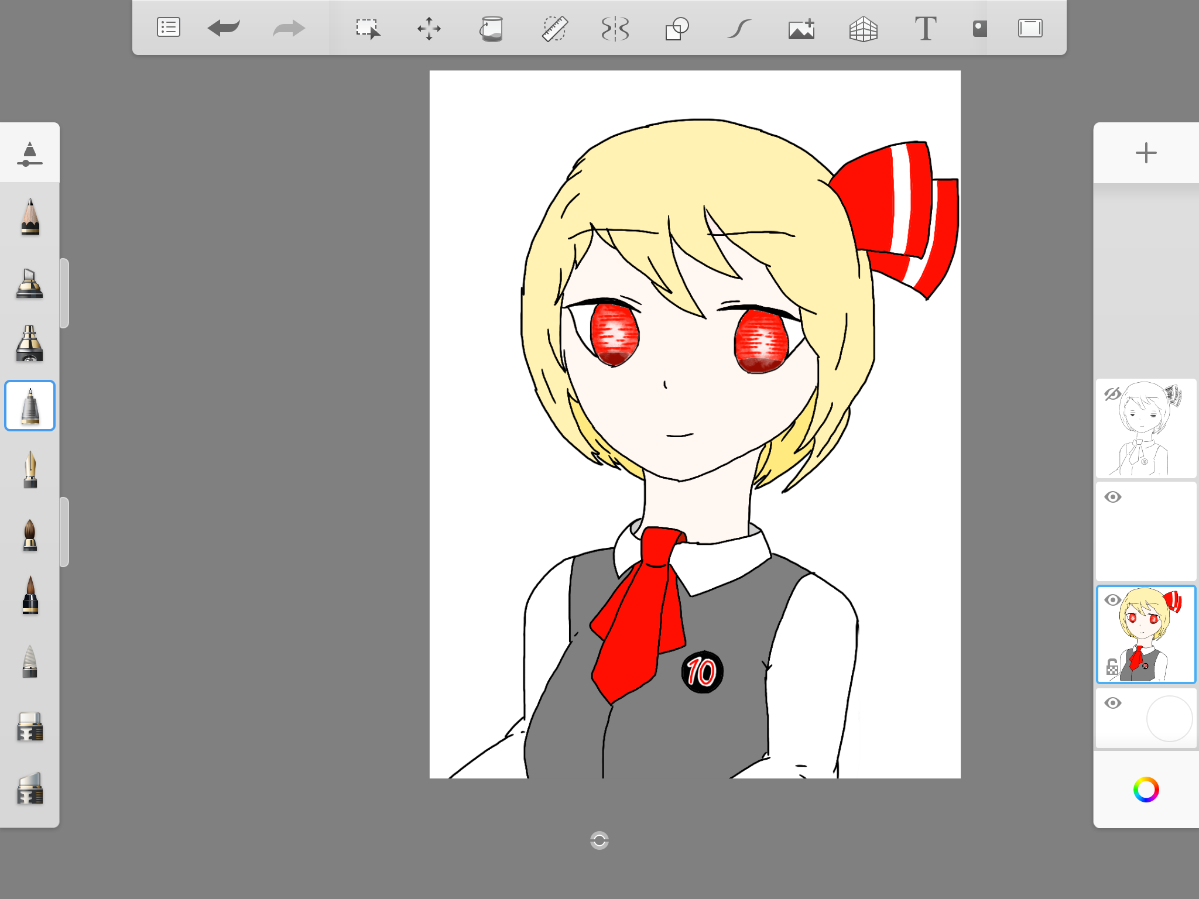
Task: Select the chisel marker brush
Action: (29, 283)
